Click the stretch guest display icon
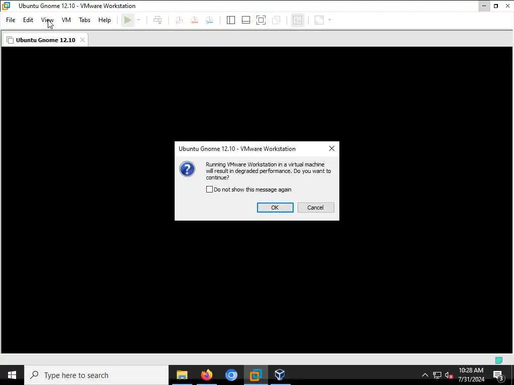 click(319, 20)
